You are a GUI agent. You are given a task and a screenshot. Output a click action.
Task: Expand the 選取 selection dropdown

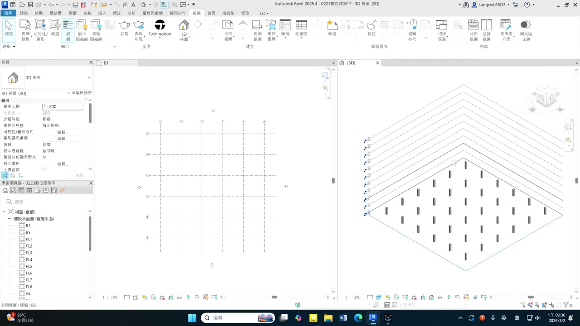pos(9,46)
